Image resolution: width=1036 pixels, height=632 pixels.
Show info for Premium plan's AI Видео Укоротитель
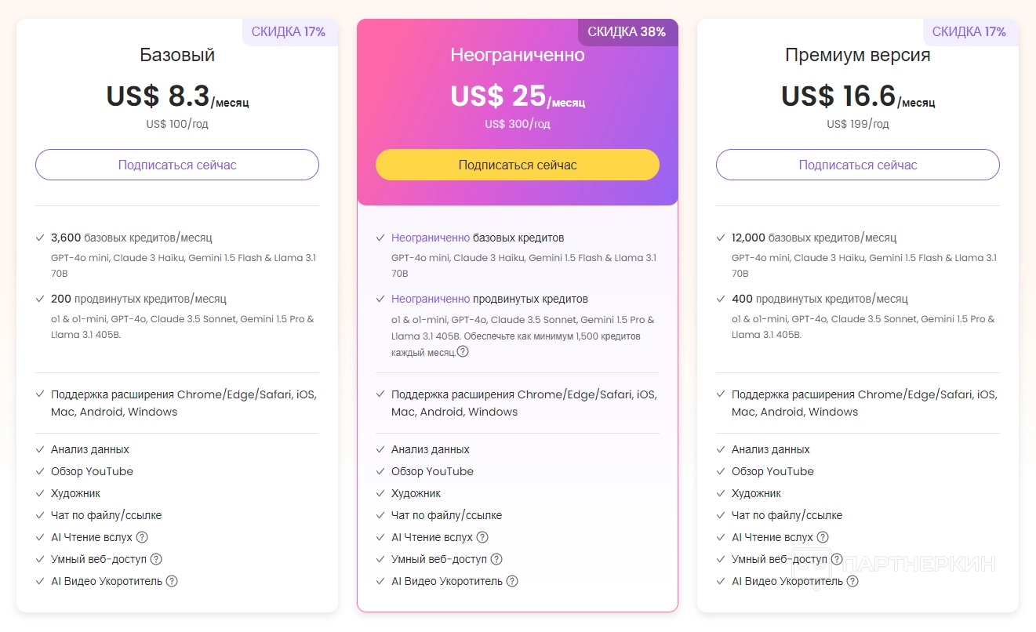[x=852, y=581]
